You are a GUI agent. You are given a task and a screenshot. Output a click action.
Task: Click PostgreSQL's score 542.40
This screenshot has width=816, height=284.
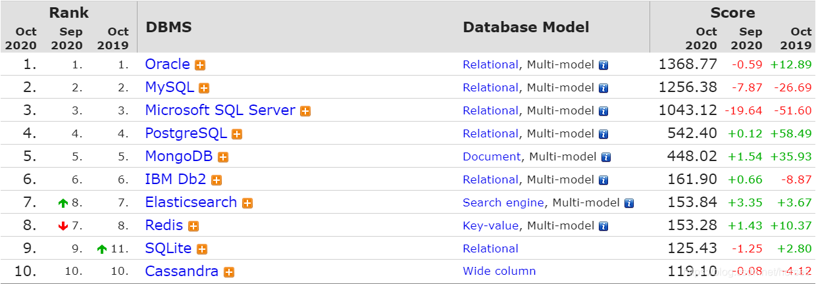tap(693, 133)
